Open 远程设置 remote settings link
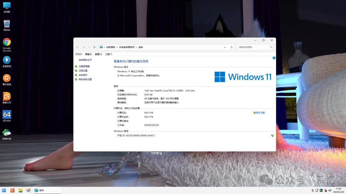This screenshot has height=194, width=346. (x=83, y=71)
